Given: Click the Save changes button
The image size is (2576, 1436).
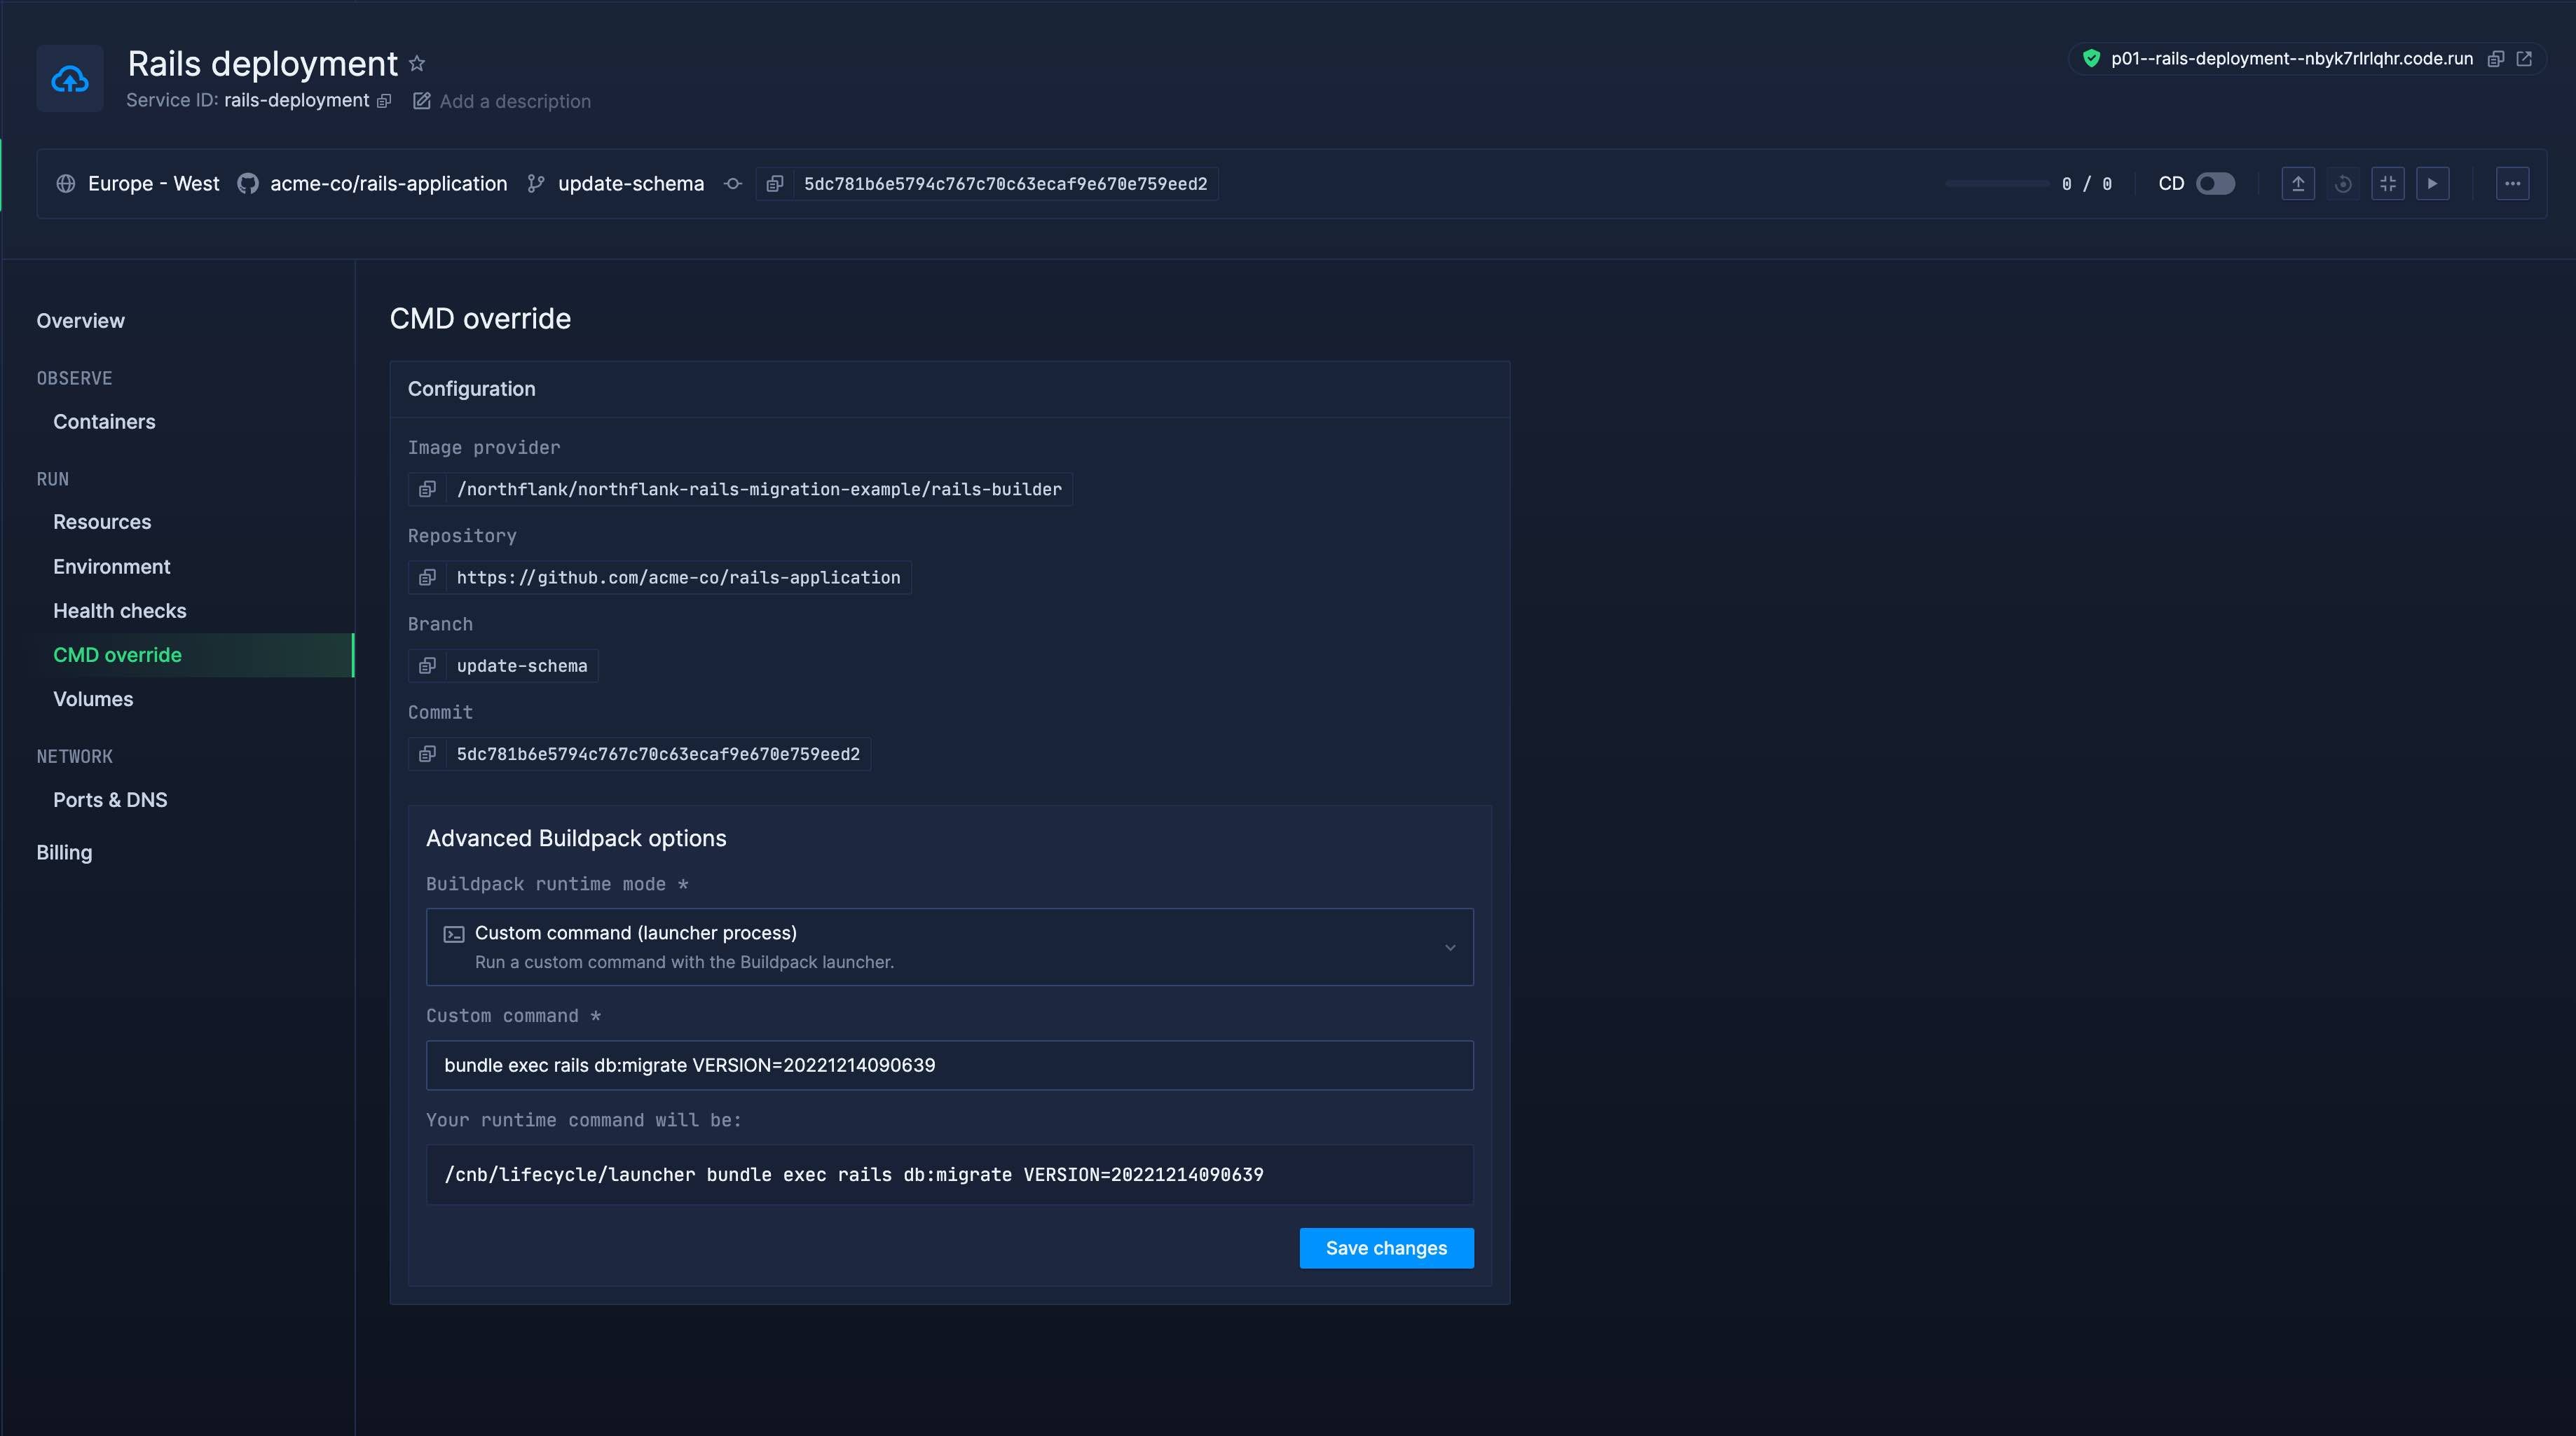Looking at the screenshot, I should [x=1386, y=1248].
